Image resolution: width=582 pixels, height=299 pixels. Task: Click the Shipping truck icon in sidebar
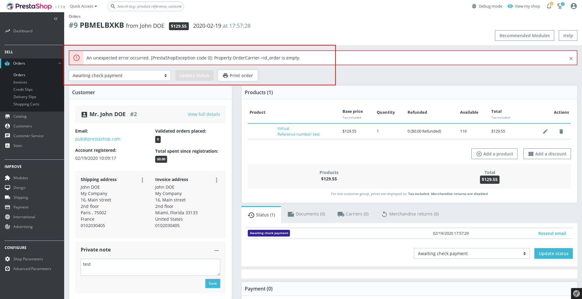[7, 198]
